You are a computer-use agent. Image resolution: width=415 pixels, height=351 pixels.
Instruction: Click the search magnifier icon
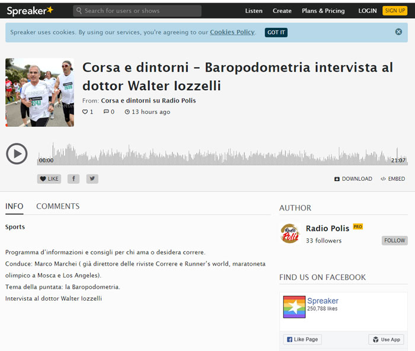(x=79, y=11)
